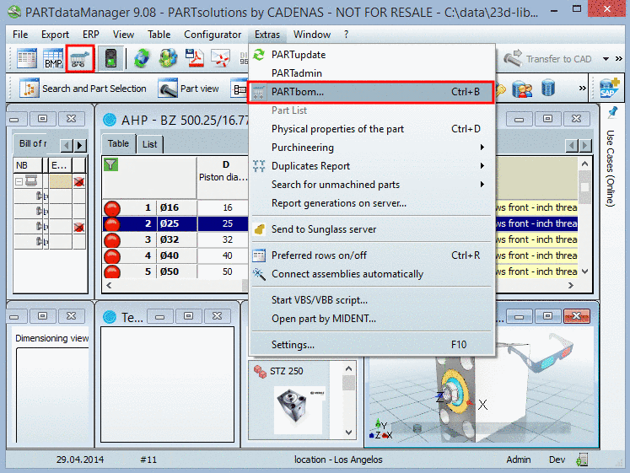Click the PARTupdate green arrows icon
This screenshot has height=473, width=630.
(x=259, y=55)
